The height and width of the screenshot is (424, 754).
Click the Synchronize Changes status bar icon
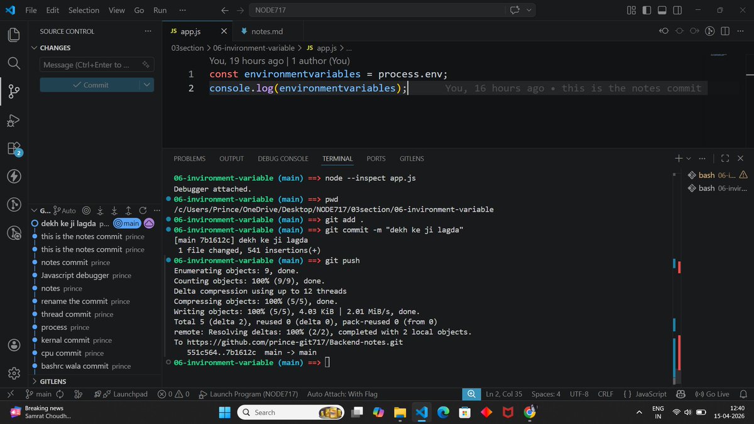point(60,394)
